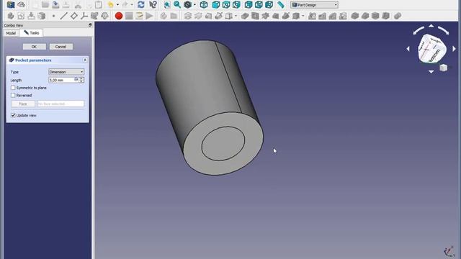Set Rear view cube icon

249,5
